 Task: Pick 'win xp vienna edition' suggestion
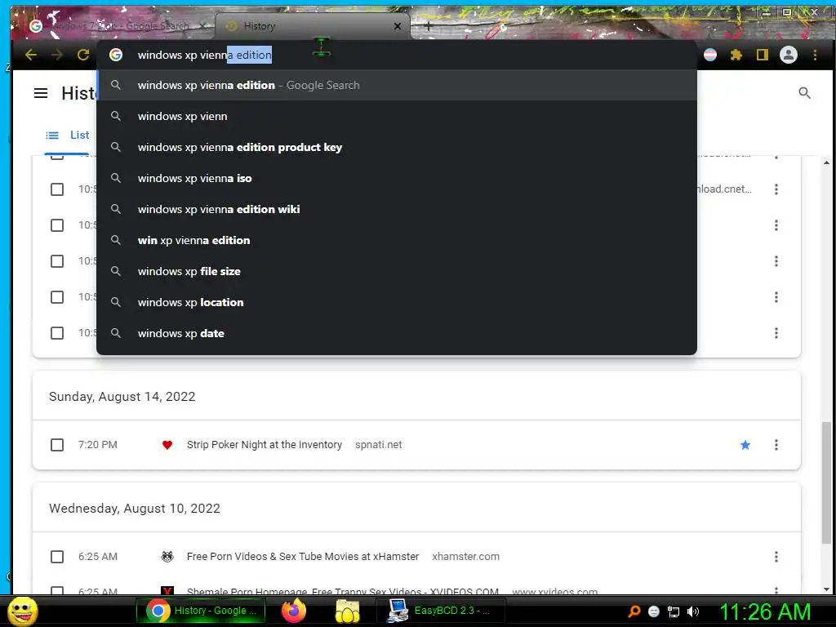pos(397,240)
